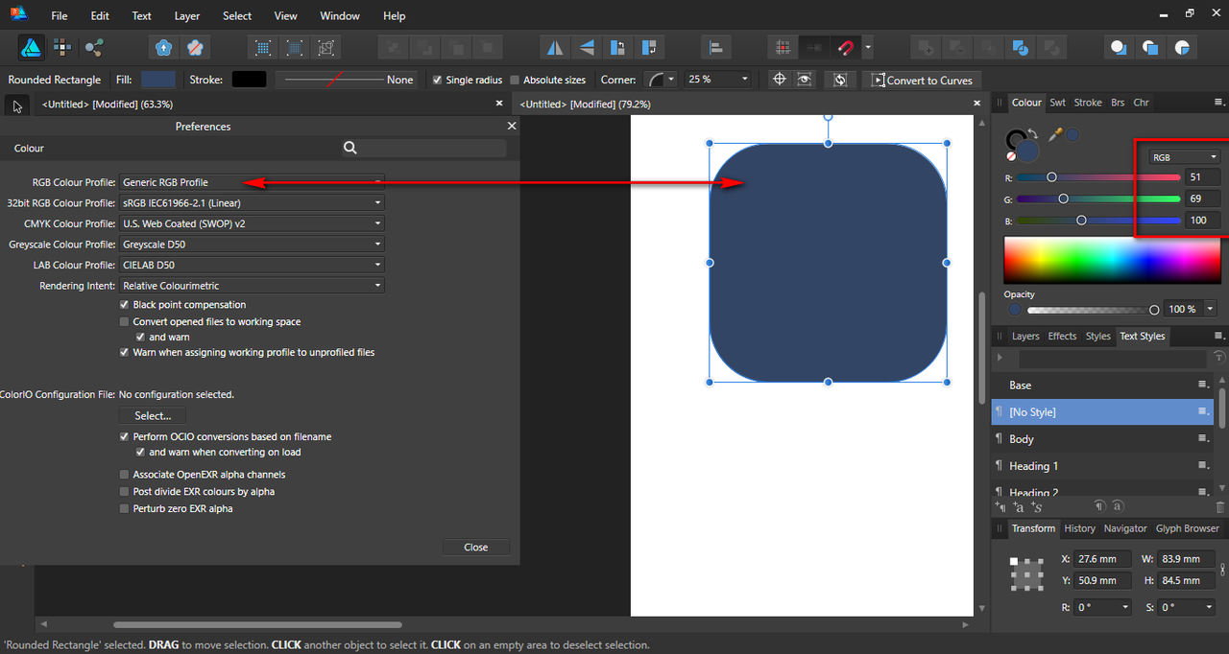Image resolution: width=1229 pixels, height=654 pixels.
Task: Toggle the Single radius checkbox
Action: tap(438, 80)
